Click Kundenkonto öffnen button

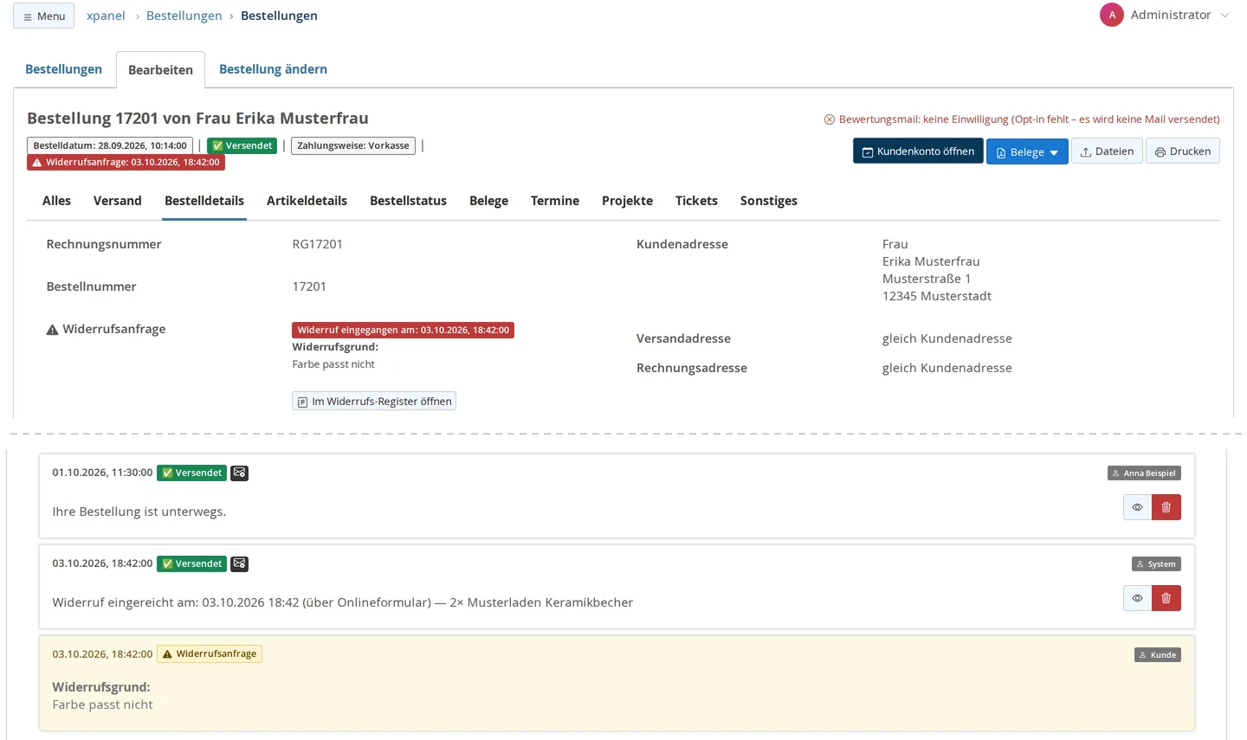[x=918, y=151]
